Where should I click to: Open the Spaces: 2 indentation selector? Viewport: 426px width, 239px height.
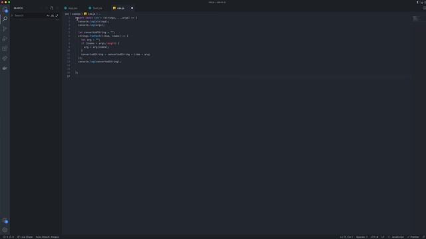point(361,237)
